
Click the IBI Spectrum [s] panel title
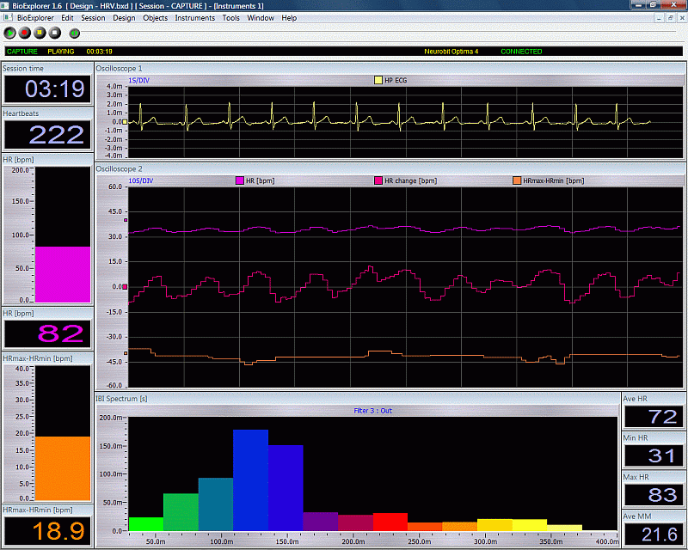(x=121, y=399)
